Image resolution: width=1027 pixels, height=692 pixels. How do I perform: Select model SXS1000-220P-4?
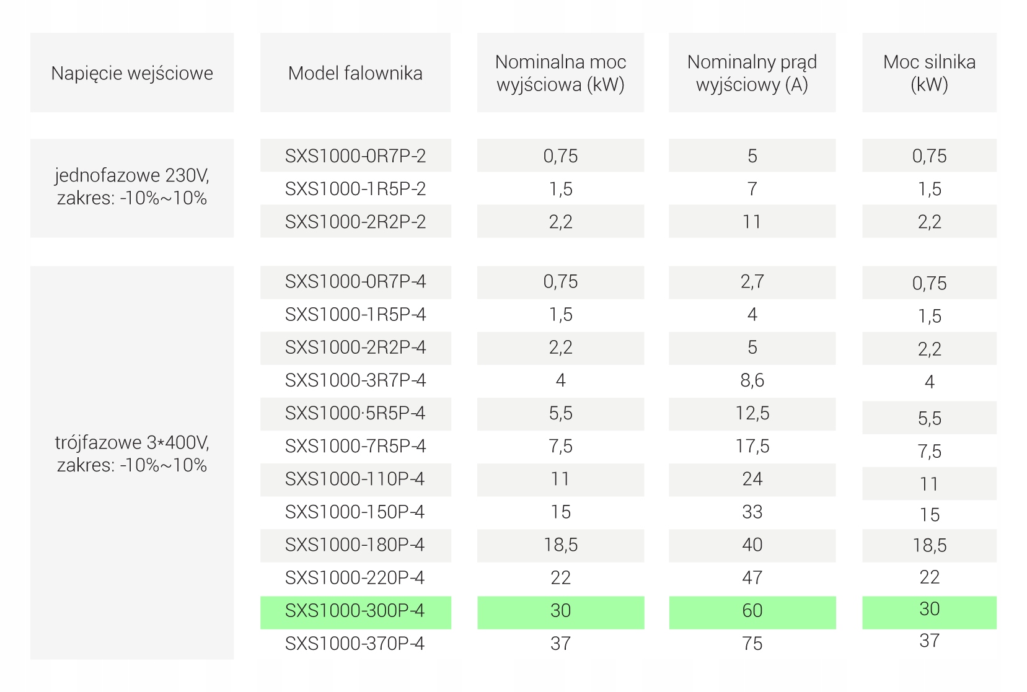point(355,578)
